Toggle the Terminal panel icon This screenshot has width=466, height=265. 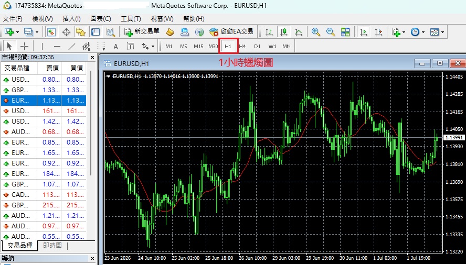point(96,32)
